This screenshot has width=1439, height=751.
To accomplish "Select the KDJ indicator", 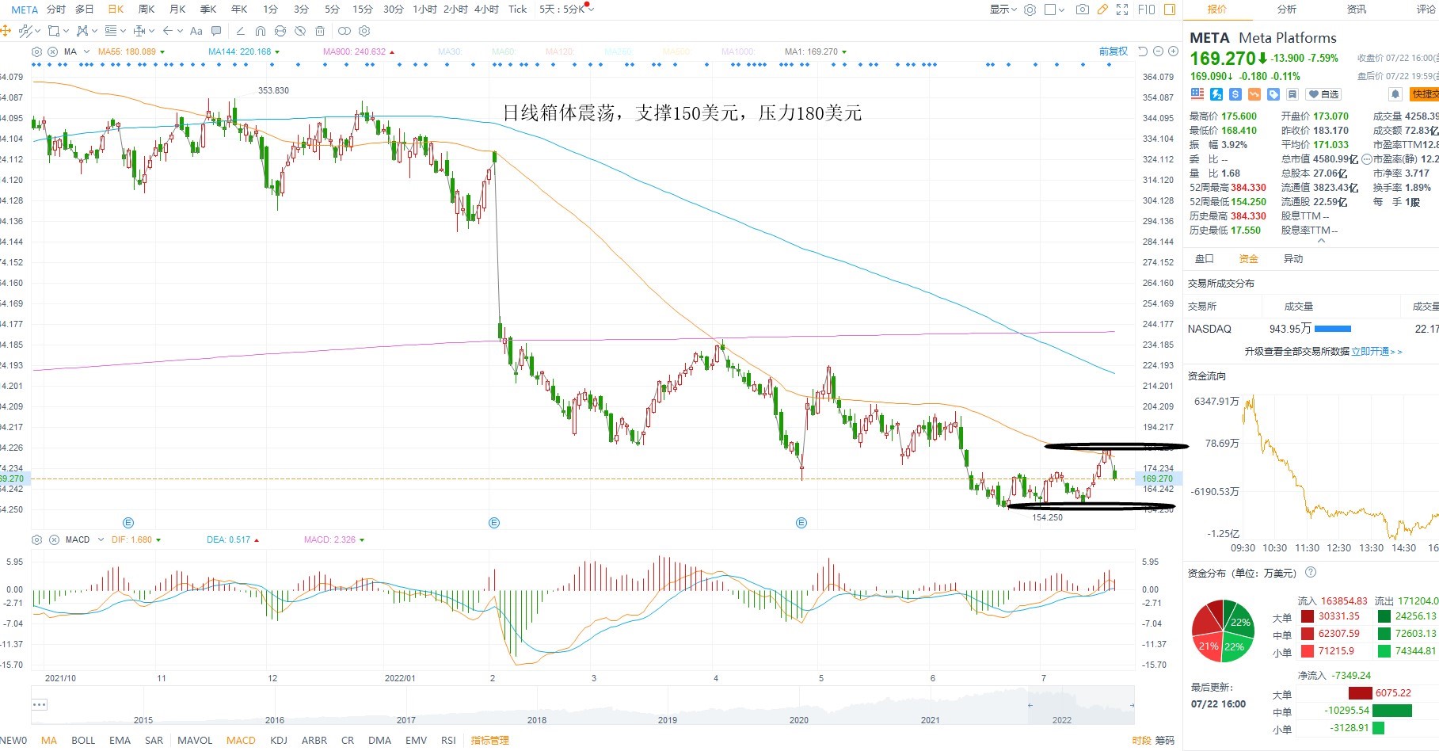I will tap(279, 741).
